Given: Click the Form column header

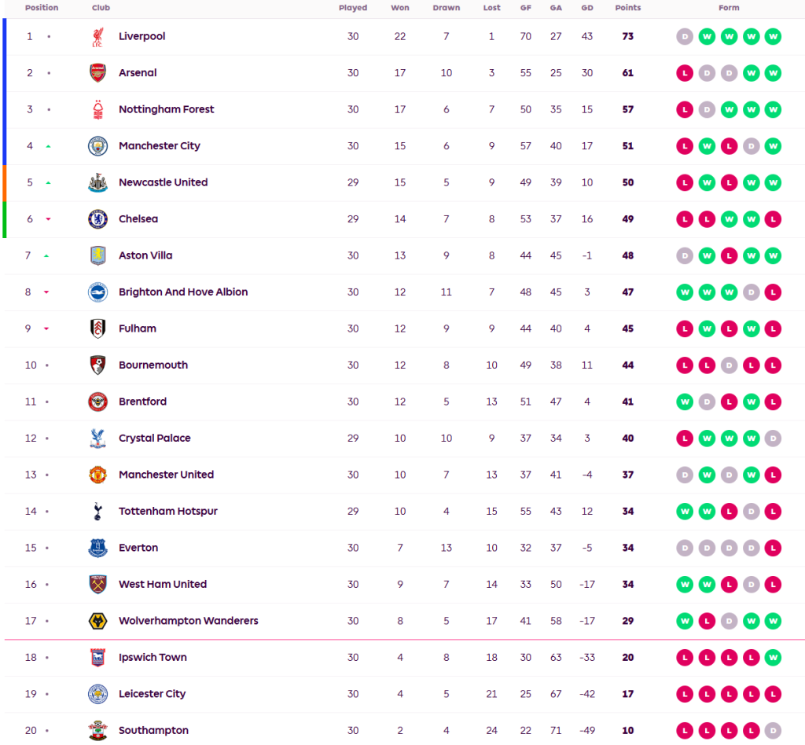Looking at the screenshot, I should point(729,8).
